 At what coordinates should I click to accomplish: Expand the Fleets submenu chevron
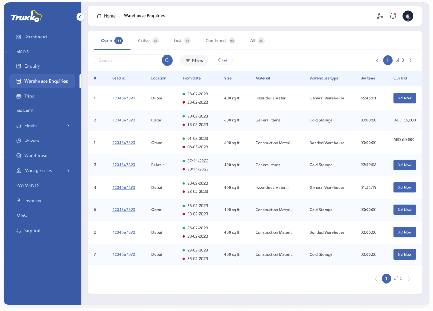(x=68, y=126)
